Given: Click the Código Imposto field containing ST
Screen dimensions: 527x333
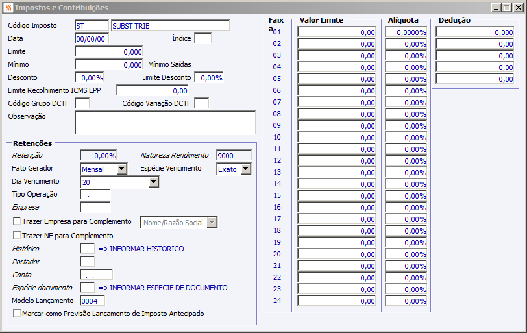Looking at the screenshot, I should click(92, 25).
